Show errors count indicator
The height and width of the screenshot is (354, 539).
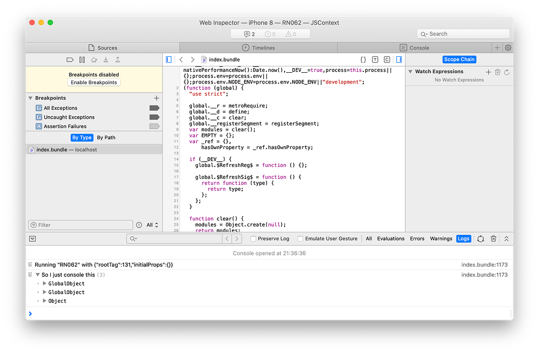point(270,34)
